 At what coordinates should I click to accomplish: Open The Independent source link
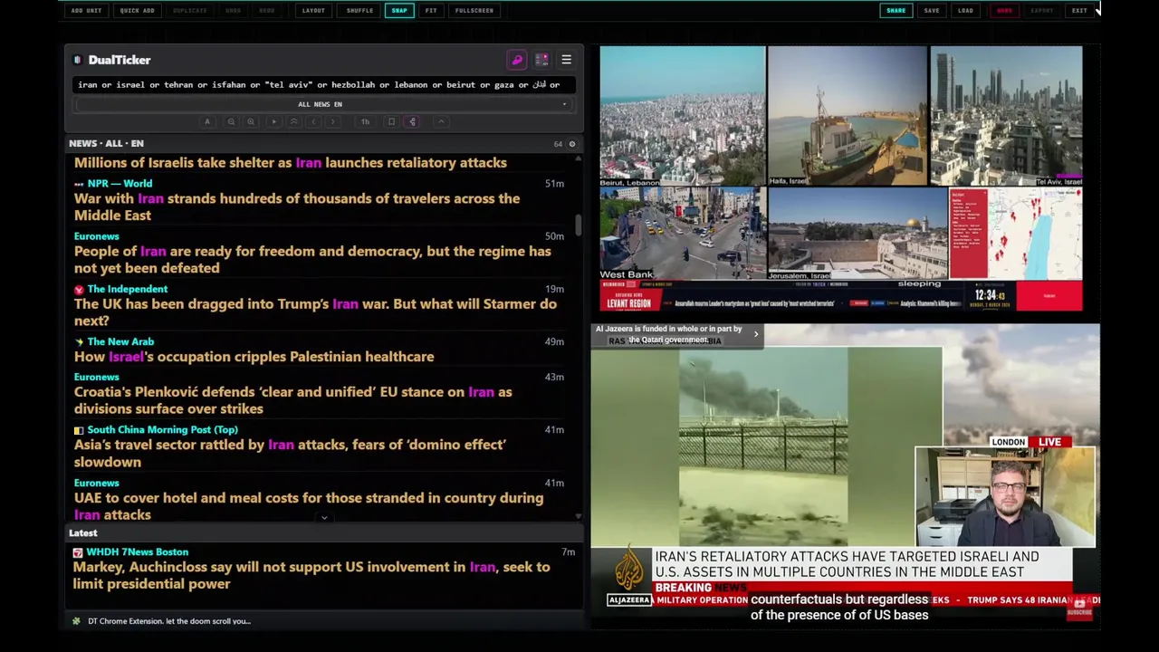pyautogui.click(x=127, y=289)
